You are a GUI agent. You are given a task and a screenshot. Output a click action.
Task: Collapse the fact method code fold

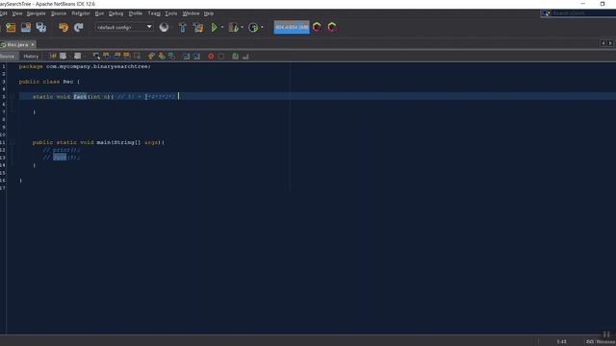click(13, 96)
